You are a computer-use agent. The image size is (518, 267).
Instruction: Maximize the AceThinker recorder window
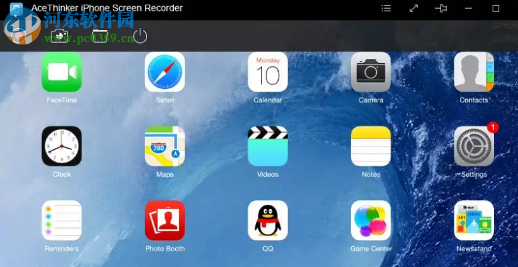pos(496,9)
